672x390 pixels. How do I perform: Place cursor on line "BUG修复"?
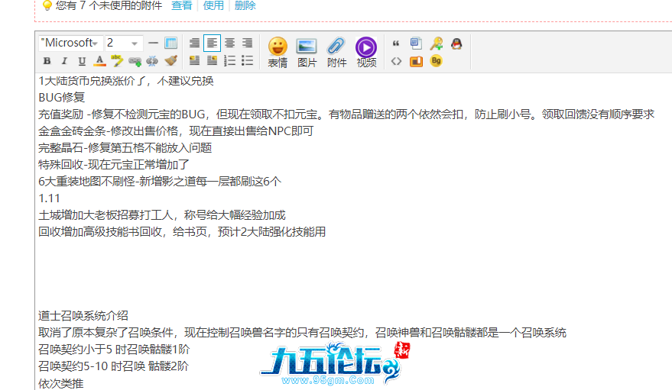coord(61,98)
